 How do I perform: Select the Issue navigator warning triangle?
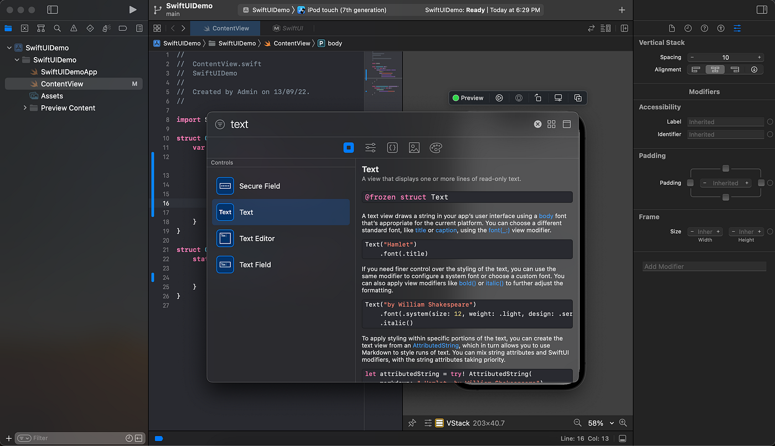74,28
